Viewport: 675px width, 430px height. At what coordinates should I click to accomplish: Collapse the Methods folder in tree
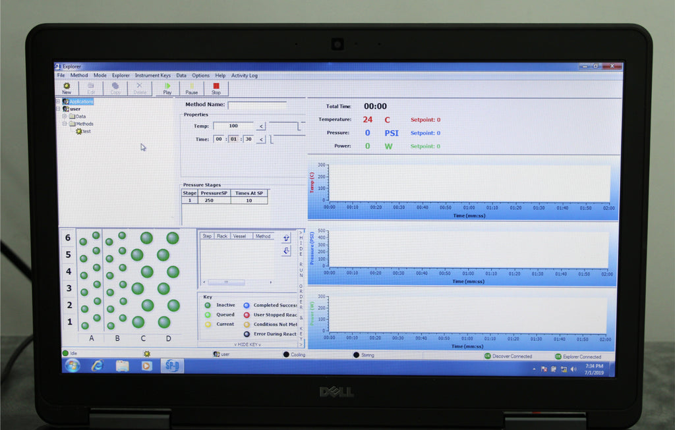(65, 124)
